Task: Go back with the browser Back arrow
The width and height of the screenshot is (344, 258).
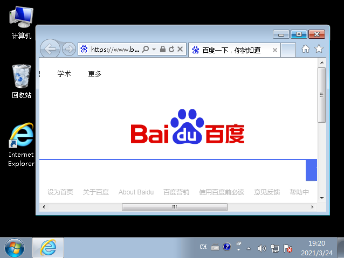Action: tap(50, 49)
